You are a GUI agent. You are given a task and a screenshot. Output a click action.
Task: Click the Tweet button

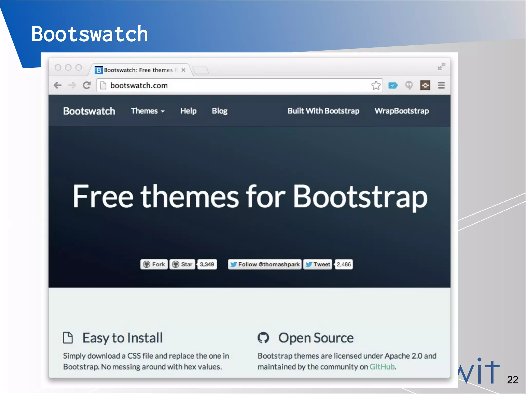coord(318,264)
